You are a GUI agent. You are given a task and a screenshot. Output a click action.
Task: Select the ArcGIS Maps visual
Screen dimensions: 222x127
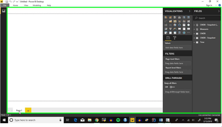pos(184,33)
